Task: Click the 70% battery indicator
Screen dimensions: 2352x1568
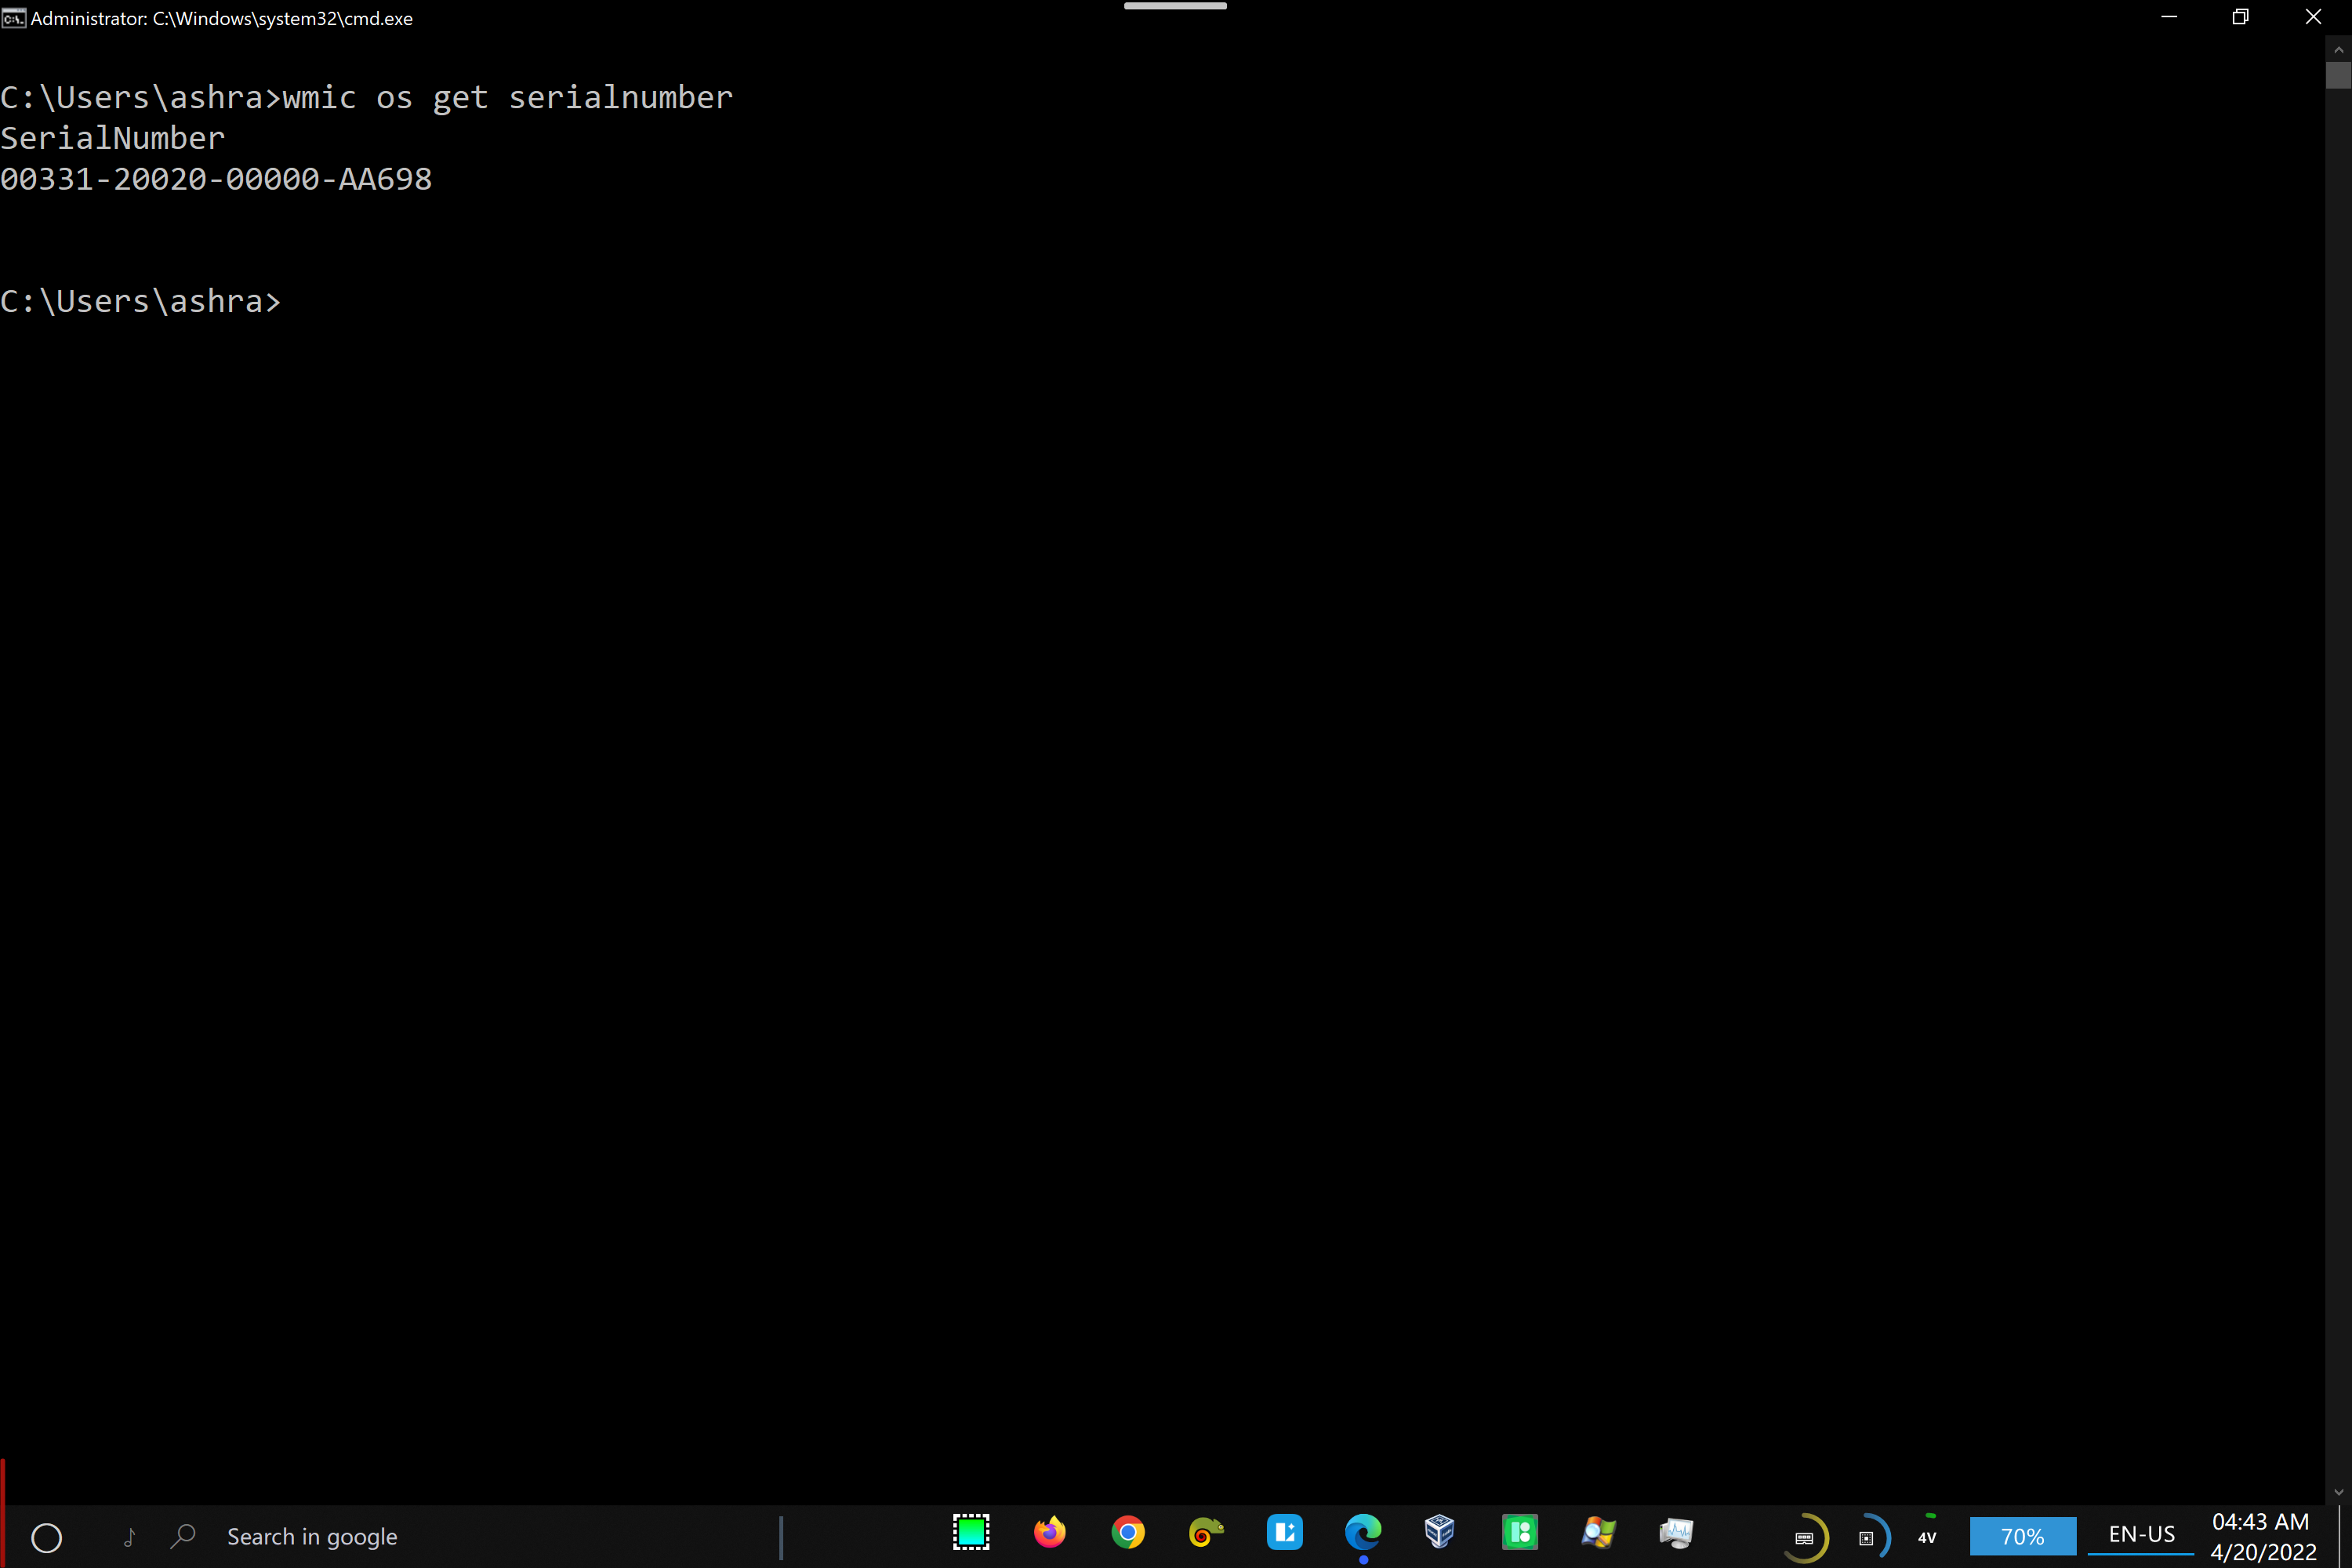Action: coord(2023,1537)
